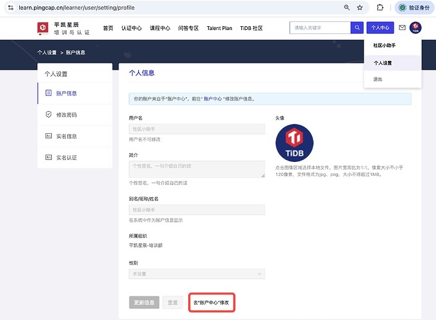Click the 更新信息 button
The width and height of the screenshot is (436, 320).
pos(144,303)
